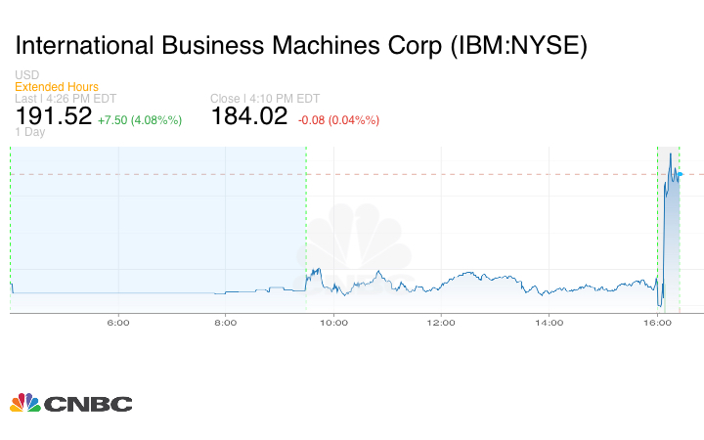Click the USD currency label
The image size is (704, 440).
point(27,75)
